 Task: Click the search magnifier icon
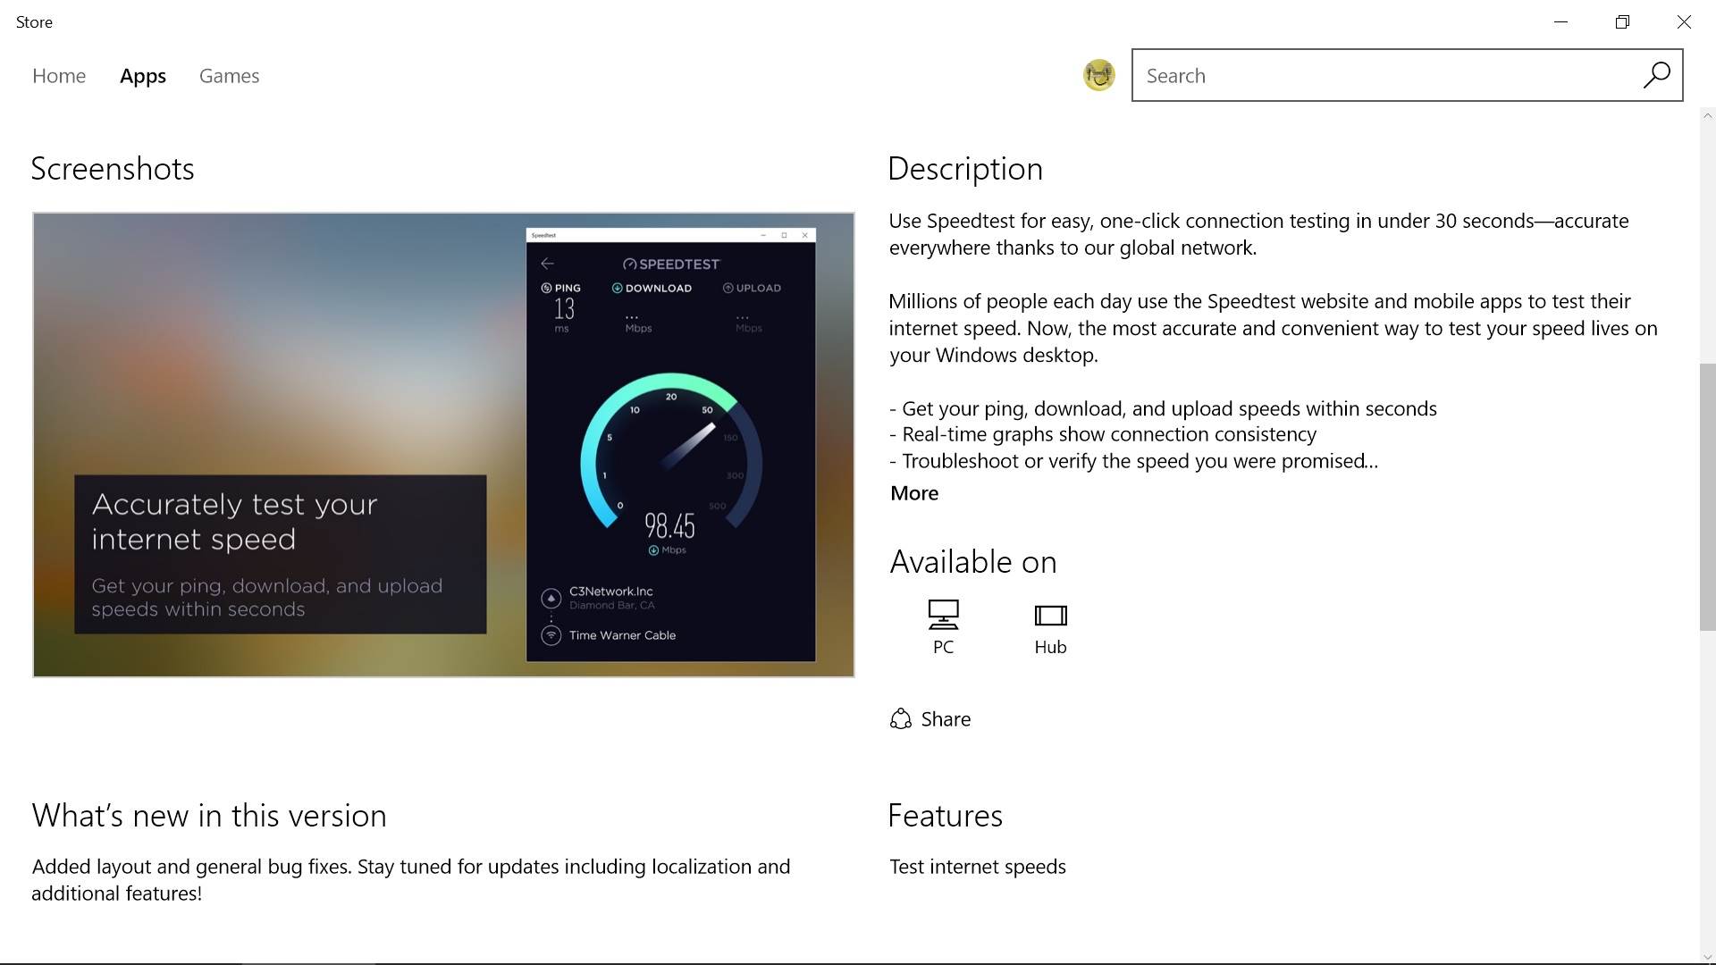[1656, 75]
